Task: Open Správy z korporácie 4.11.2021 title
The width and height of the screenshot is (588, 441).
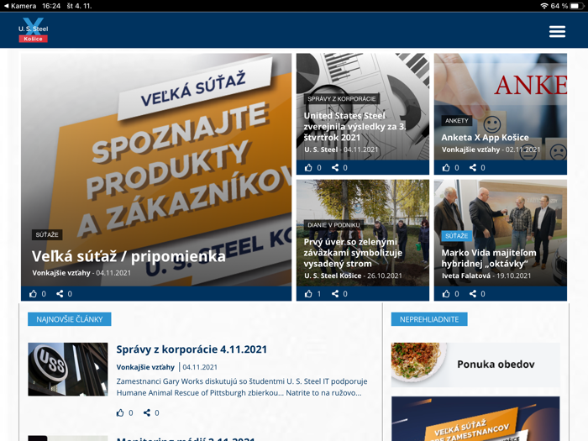Action: (192, 349)
